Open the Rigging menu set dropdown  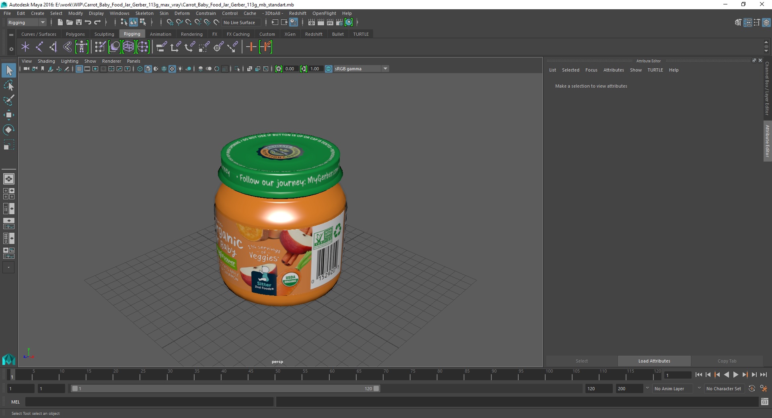27,23
